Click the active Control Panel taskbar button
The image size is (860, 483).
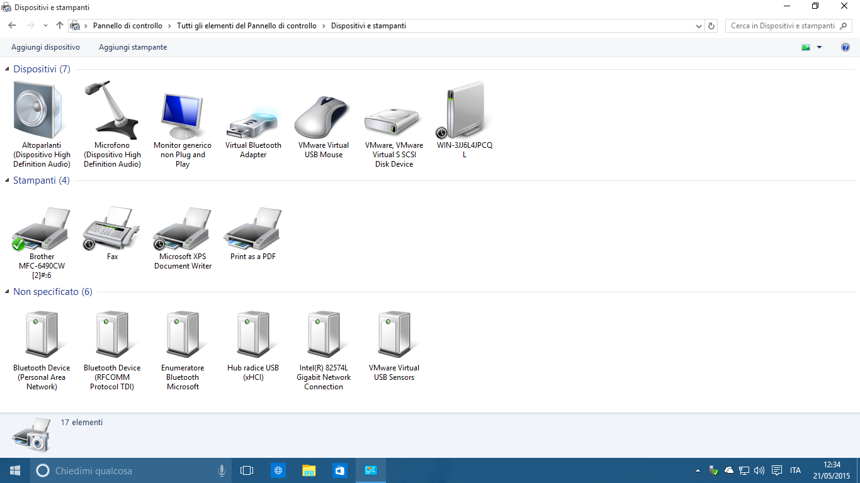pyautogui.click(x=370, y=470)
